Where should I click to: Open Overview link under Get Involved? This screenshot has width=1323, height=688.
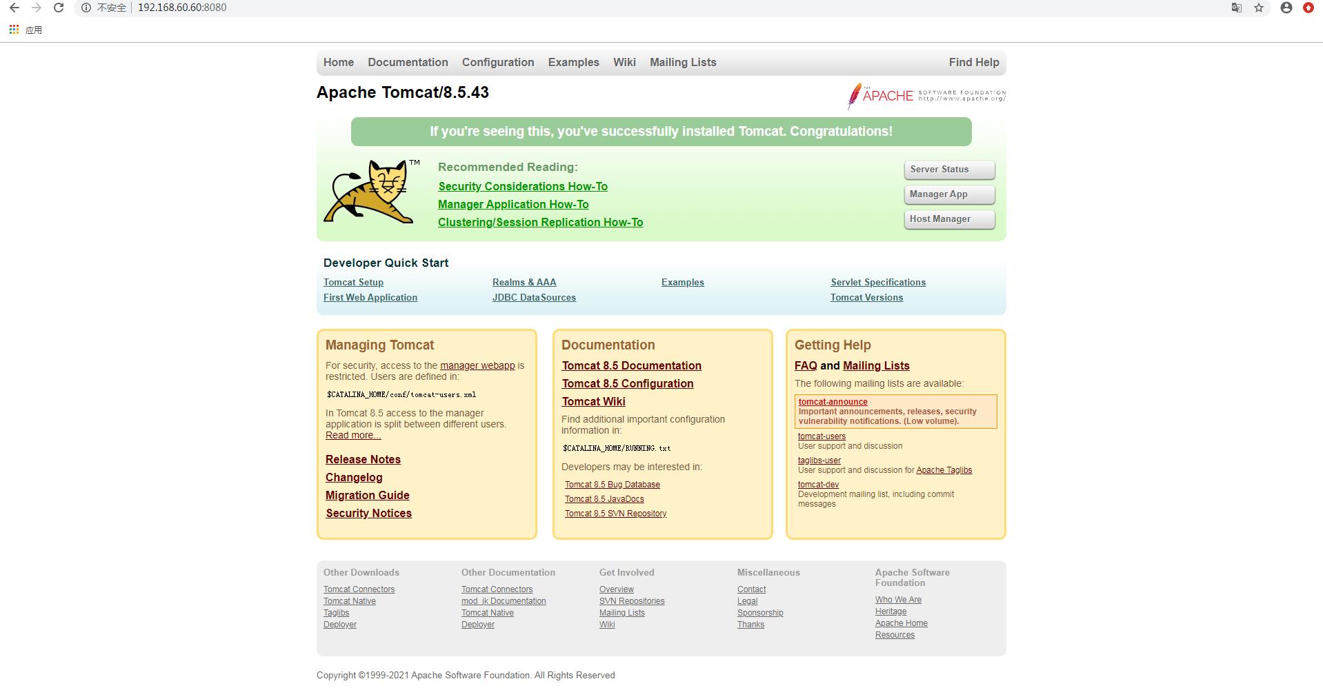tap(617, 589)
